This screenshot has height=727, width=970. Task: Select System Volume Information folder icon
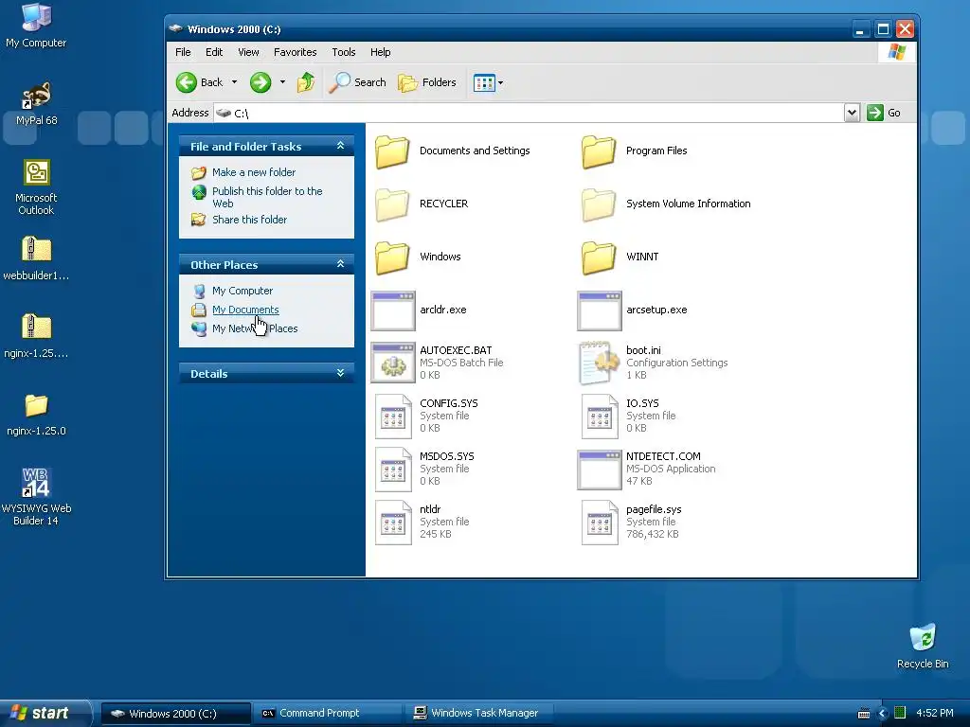(599, 204)
